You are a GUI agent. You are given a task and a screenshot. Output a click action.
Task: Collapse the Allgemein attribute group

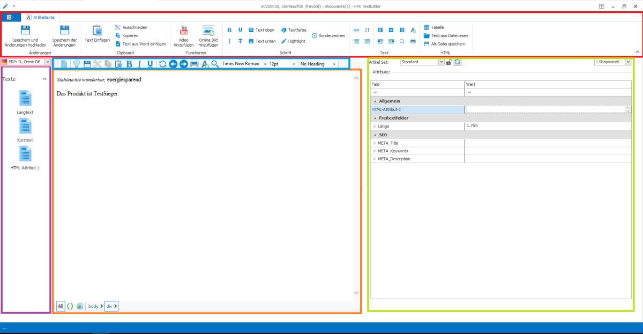375,101
